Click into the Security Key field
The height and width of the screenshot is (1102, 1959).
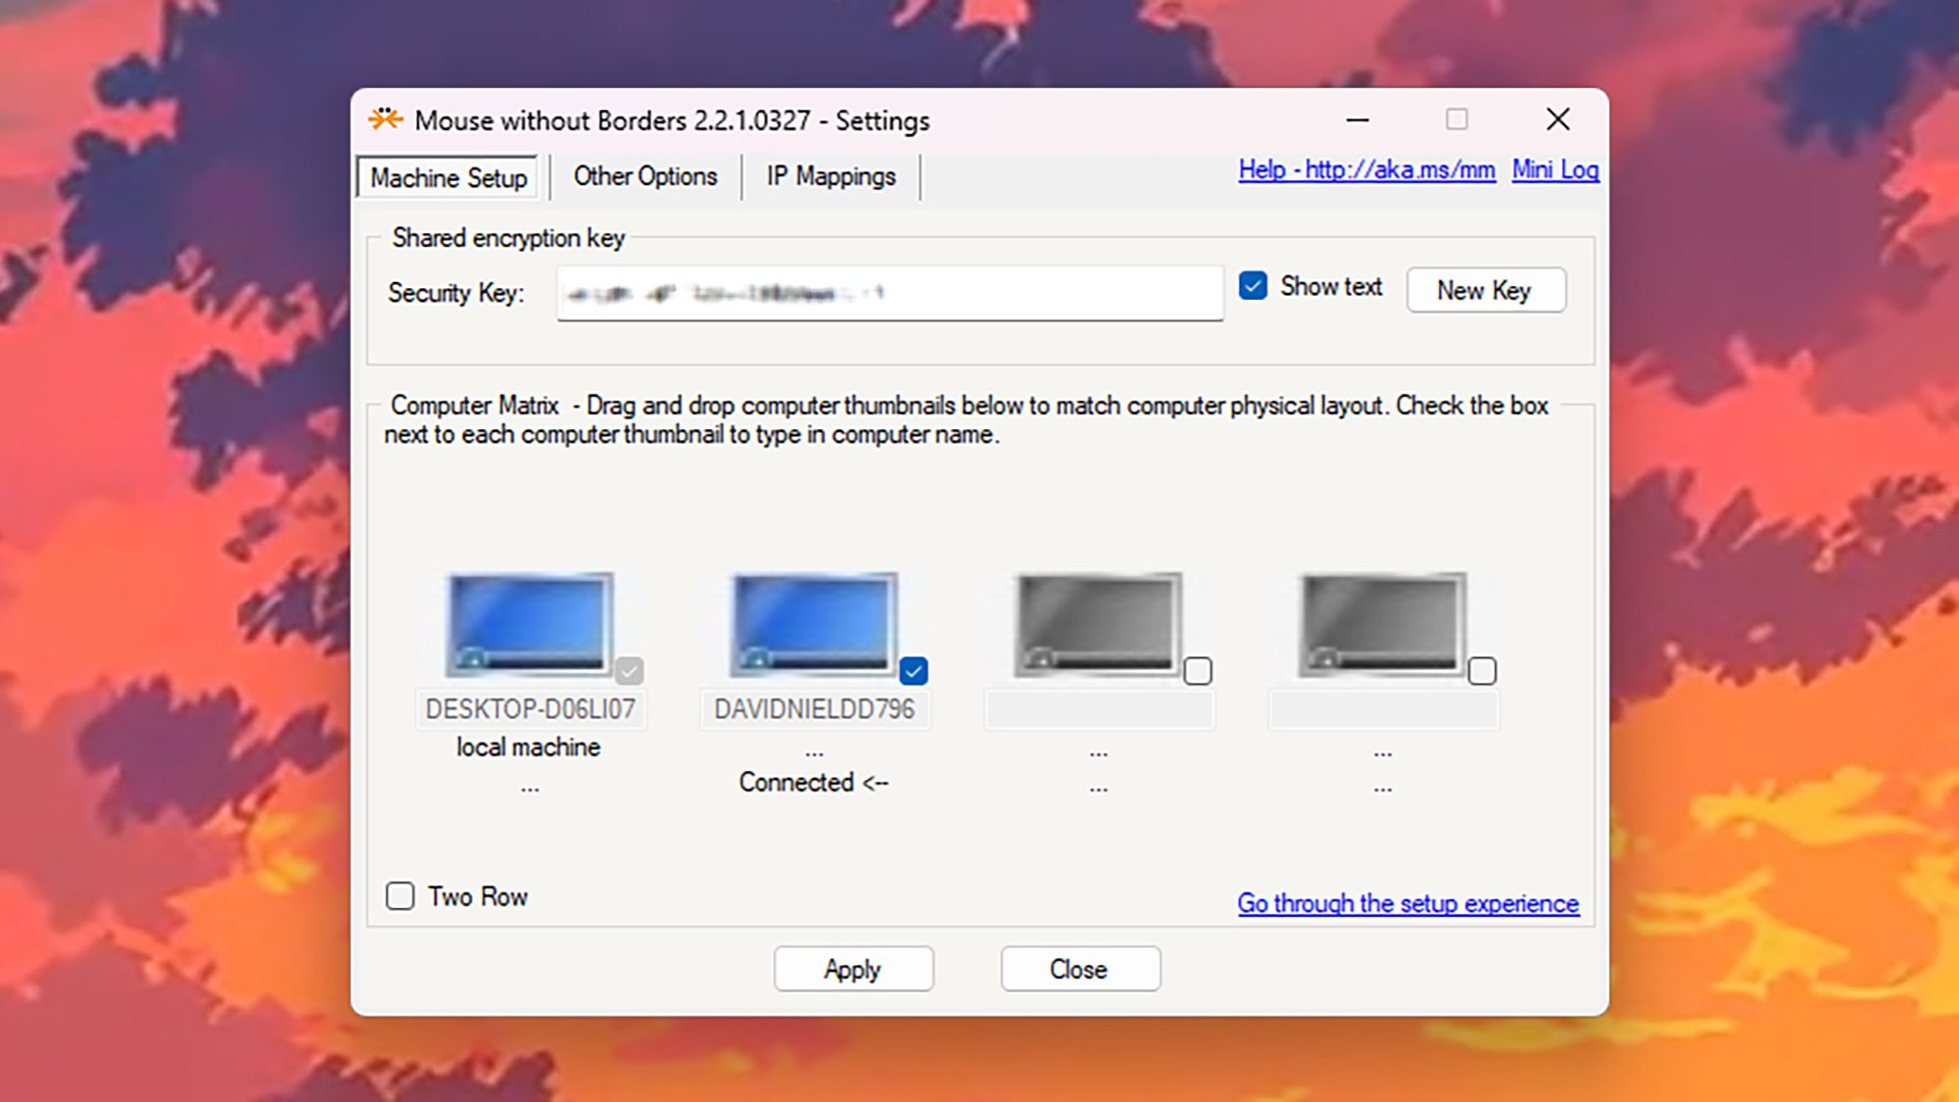click(890, 293)
